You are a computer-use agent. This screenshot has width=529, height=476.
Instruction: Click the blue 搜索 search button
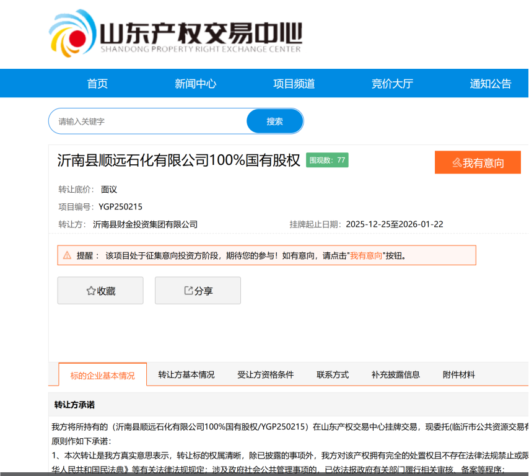pos(274,121)
